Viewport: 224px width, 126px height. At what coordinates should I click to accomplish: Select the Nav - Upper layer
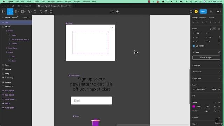[9, 91]
